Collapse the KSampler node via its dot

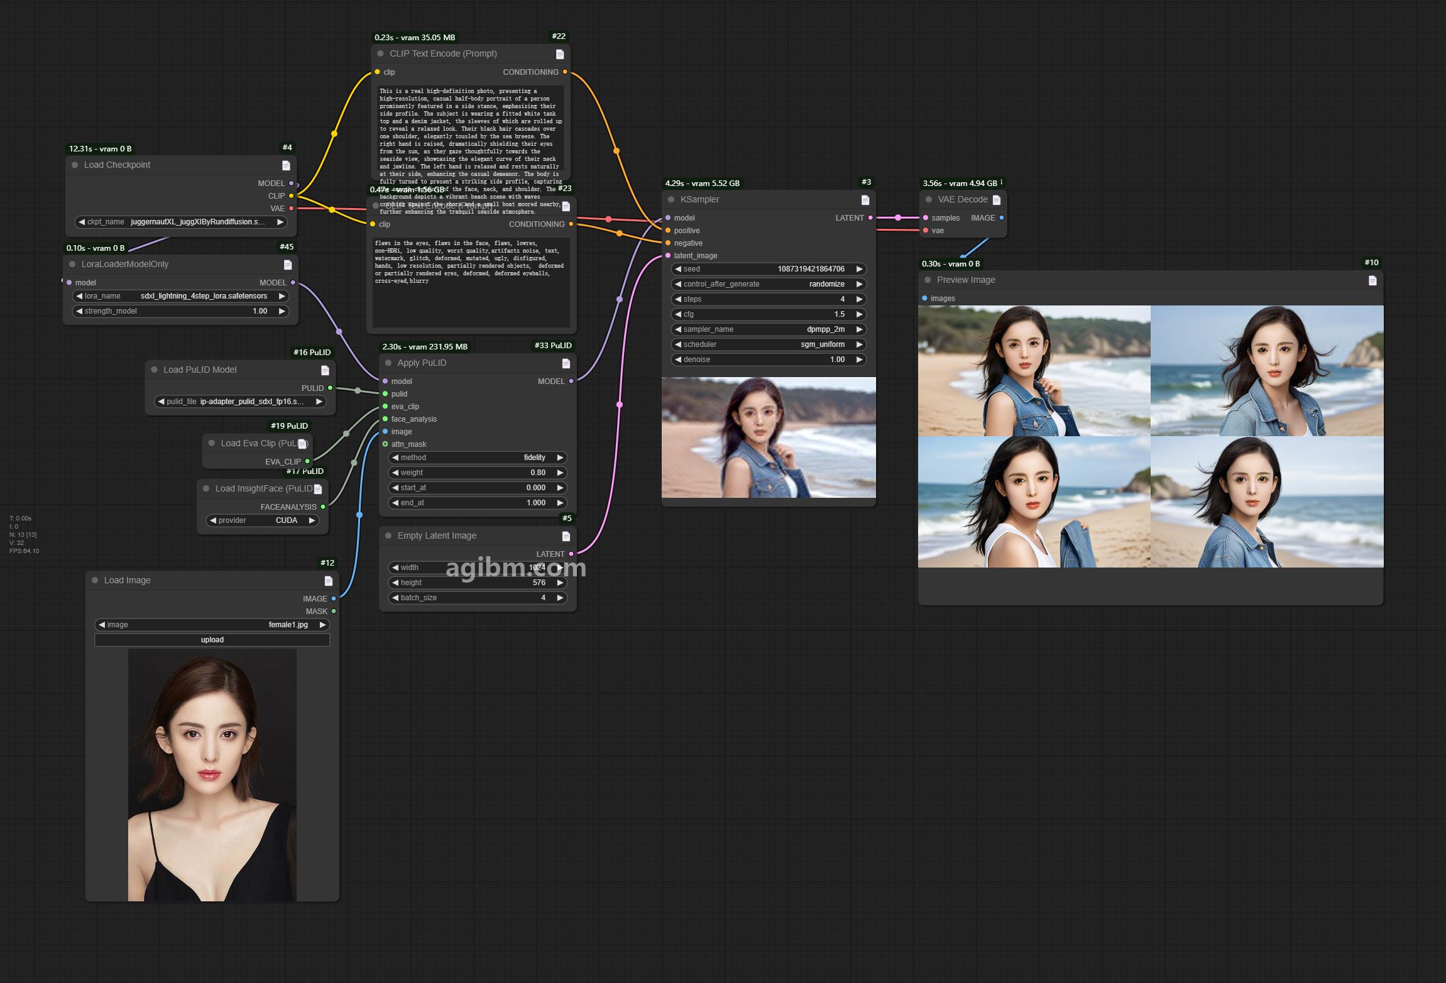tap(671, 199)
